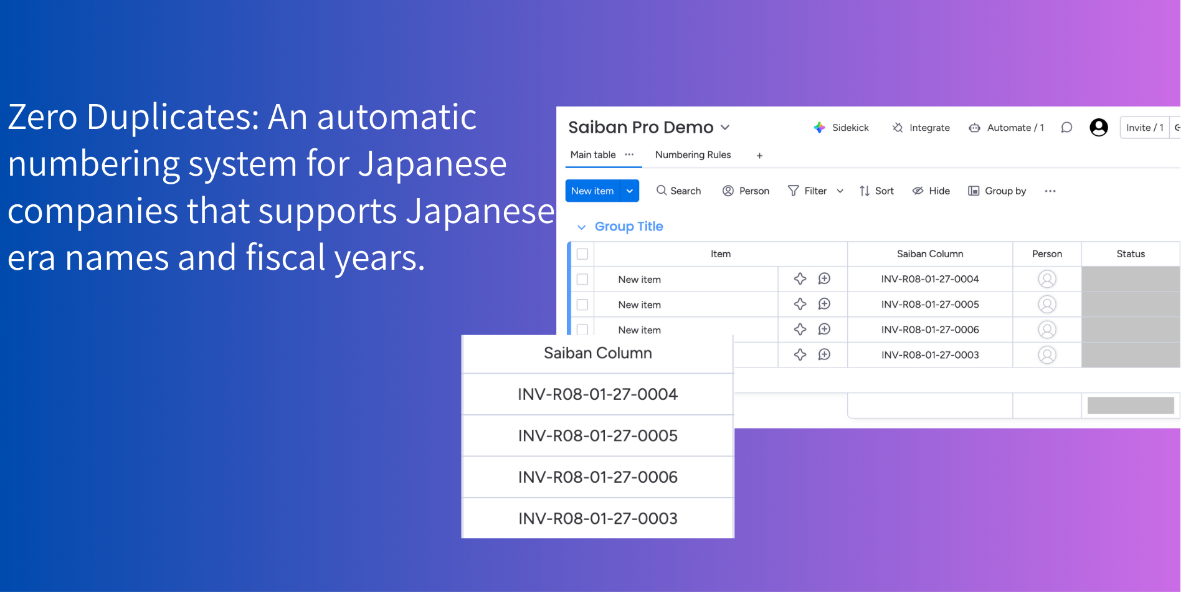Click the user profile avatar
This screenshot has height=598, width=1196.
[1098, 128]
